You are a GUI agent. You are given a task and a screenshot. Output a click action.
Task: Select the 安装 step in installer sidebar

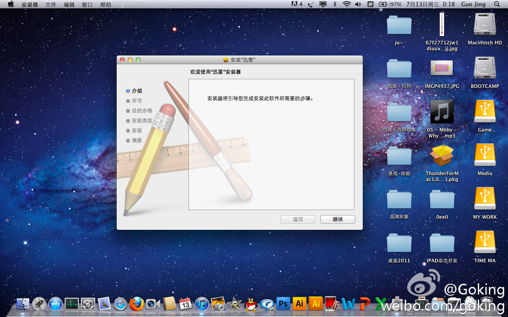134,130
